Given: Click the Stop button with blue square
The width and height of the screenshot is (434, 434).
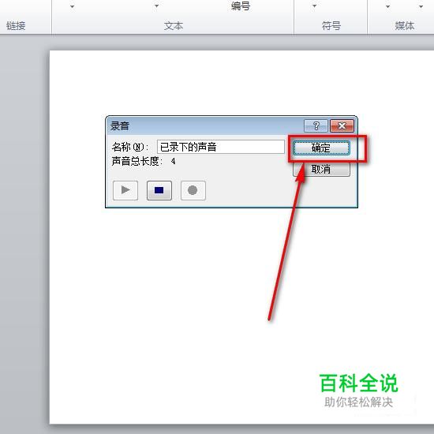Looking at the screenshot, I should pos(159,190).
